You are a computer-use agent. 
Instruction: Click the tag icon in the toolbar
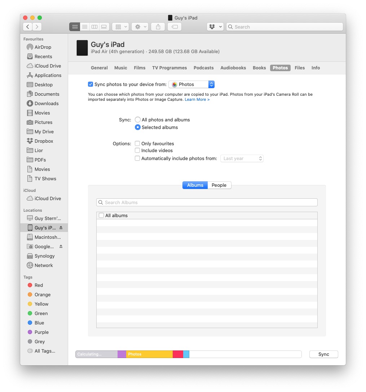click(x=174, y=26)
